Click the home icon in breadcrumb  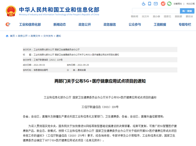point(7,36)
